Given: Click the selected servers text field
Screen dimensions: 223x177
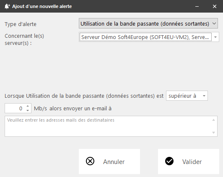Looking at the screenshot, I should (x=145, y=37).
